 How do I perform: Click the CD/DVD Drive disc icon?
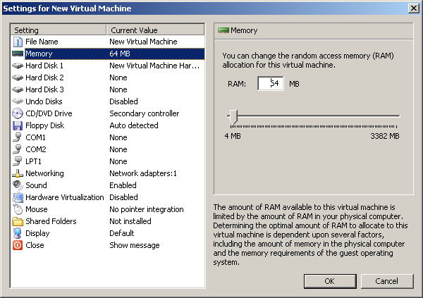pyautogui.click(x=18, y=113)
